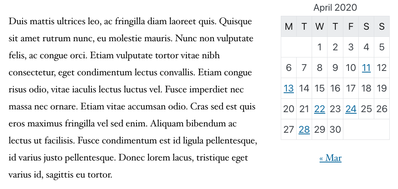
Task: Click calendar date 17
Action: pyautogui.click(x=351, y=88)
